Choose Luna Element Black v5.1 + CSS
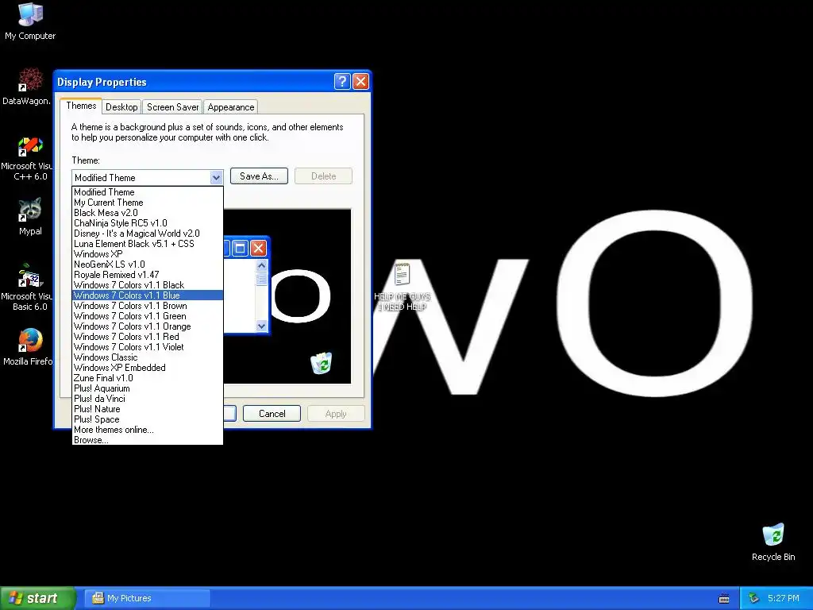813x610 pixels. [147, 244]
